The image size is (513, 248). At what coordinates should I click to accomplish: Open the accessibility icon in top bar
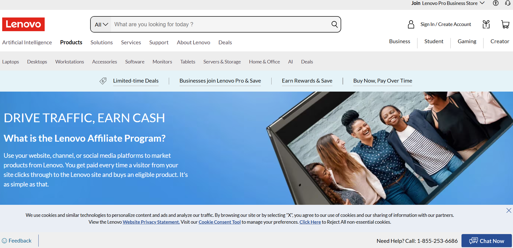pyautogui.click(x=495, y=3)
